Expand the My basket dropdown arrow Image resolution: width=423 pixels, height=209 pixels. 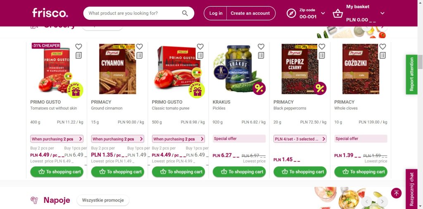383,13
